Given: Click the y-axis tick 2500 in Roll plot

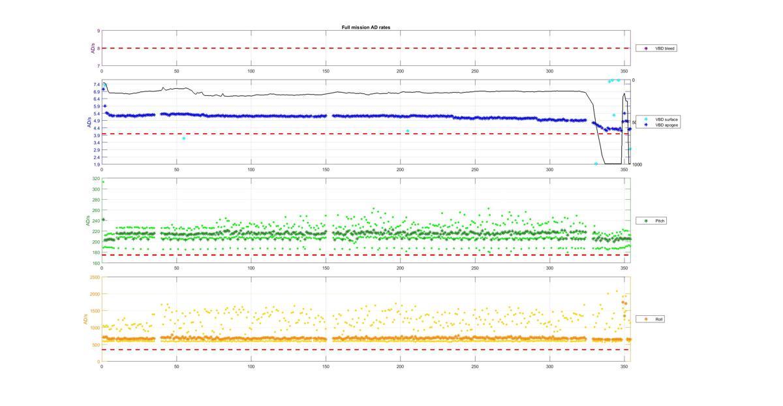Looking at the screenshot, I should point(95,277).
